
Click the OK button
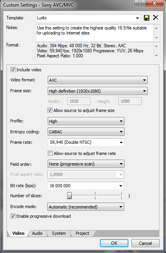click(x=114, y=243)
